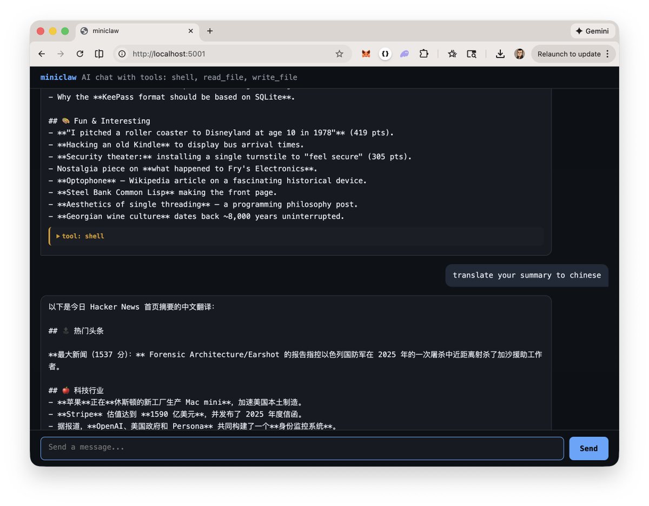Click the roller coaster to Disneyland line
This screenshot has height=506, width=649.
coord(221,133)
